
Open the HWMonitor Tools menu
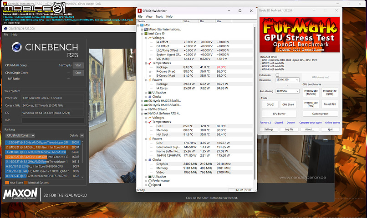pyautogui.click(x=159, y=16)
